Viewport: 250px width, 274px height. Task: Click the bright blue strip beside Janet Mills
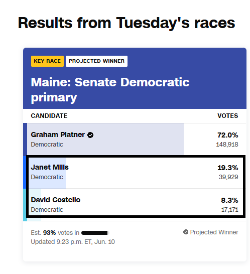pyautogui.click(x=25, y=172)
